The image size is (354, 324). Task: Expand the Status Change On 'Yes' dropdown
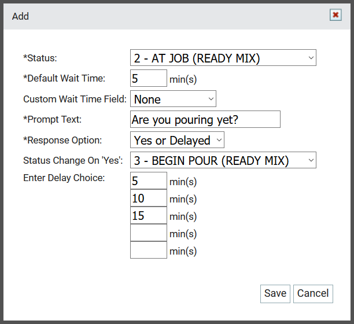coord(223,160)
